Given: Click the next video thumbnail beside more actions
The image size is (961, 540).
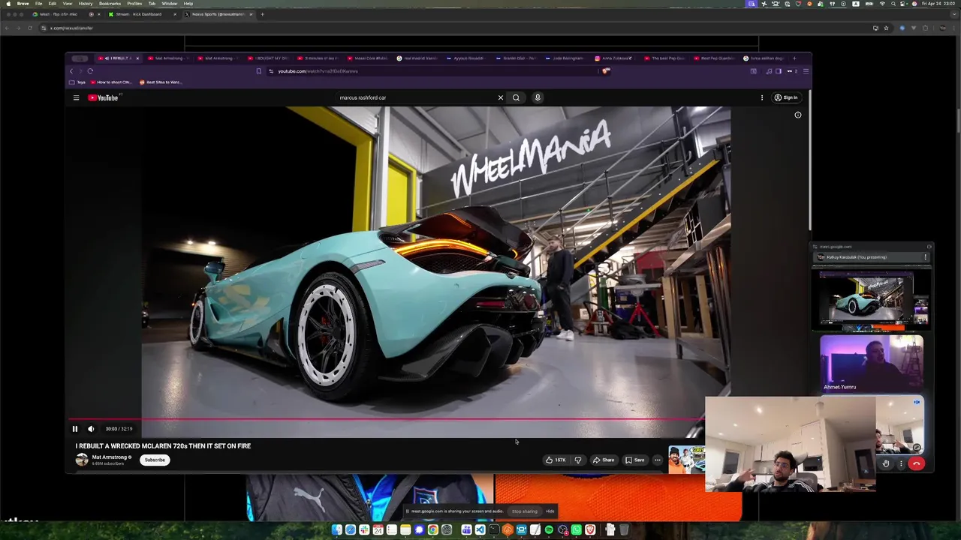Looking at the screenshot, I should coord(686,460).
